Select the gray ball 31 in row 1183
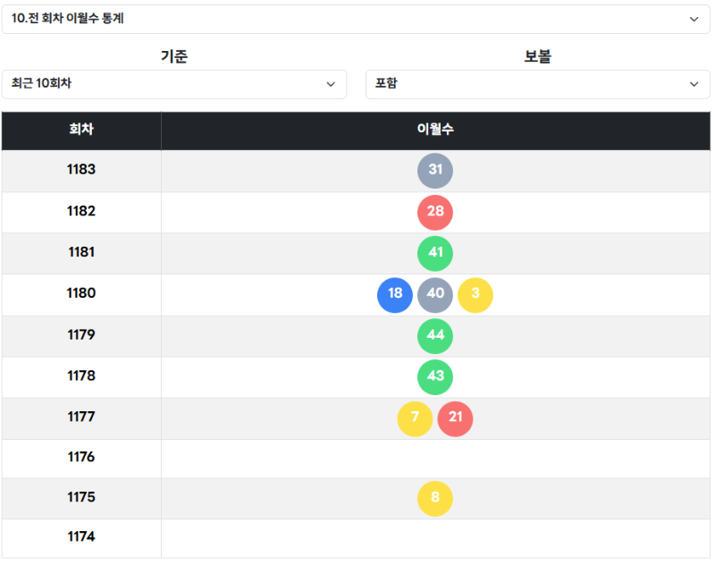715x565 pixels. coord(435,171)
